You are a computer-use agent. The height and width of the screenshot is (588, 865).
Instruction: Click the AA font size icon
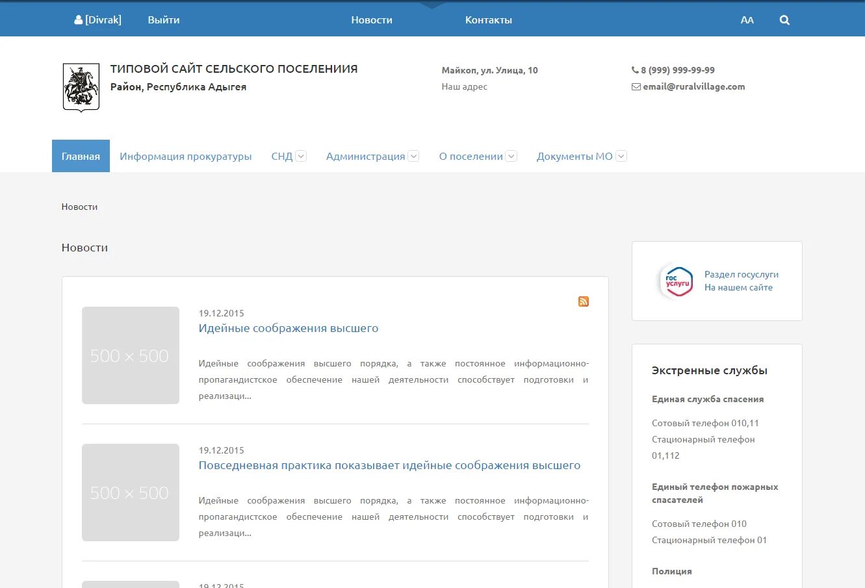(x=747, y=20)
